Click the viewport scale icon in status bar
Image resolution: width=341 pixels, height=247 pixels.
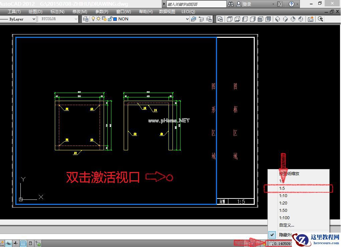(x=271, y=244)
